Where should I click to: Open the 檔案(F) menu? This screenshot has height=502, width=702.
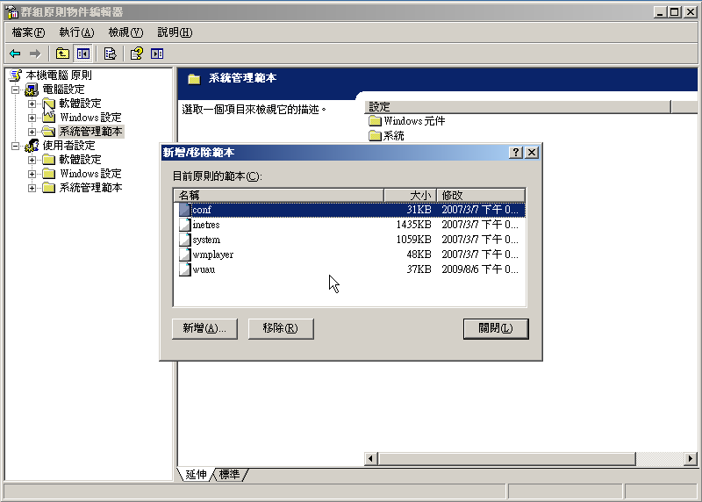29,32
